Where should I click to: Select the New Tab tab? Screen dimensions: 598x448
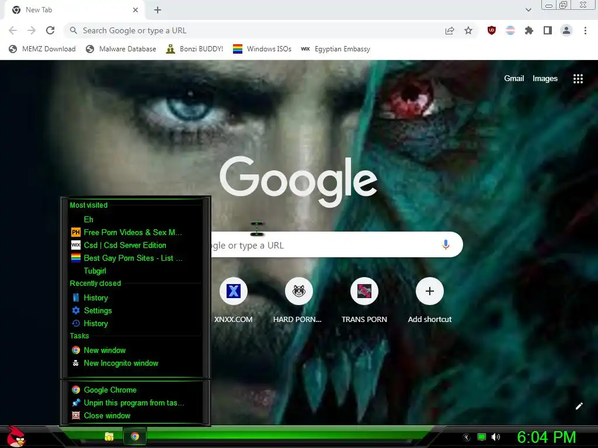coord(74,10)
